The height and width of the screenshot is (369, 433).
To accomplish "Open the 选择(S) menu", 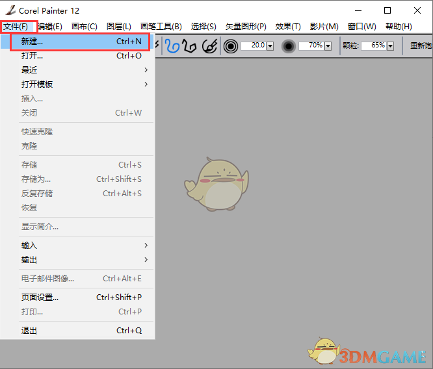I will (x=203, y=27).
